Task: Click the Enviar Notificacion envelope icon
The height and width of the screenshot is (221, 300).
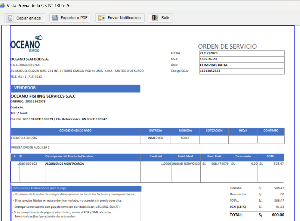Action: (x=101, y=18)
